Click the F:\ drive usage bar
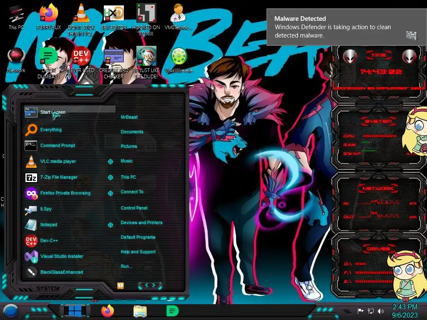The height and width of the screenshot is (320, 427). [374, 272]
